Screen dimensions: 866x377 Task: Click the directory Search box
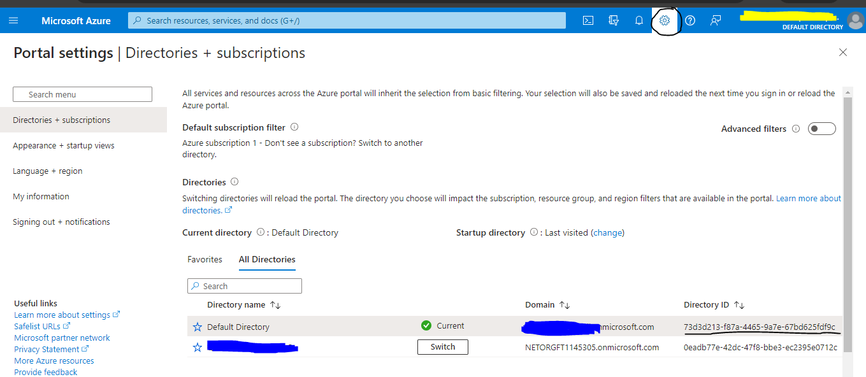(x=245, y=285)
